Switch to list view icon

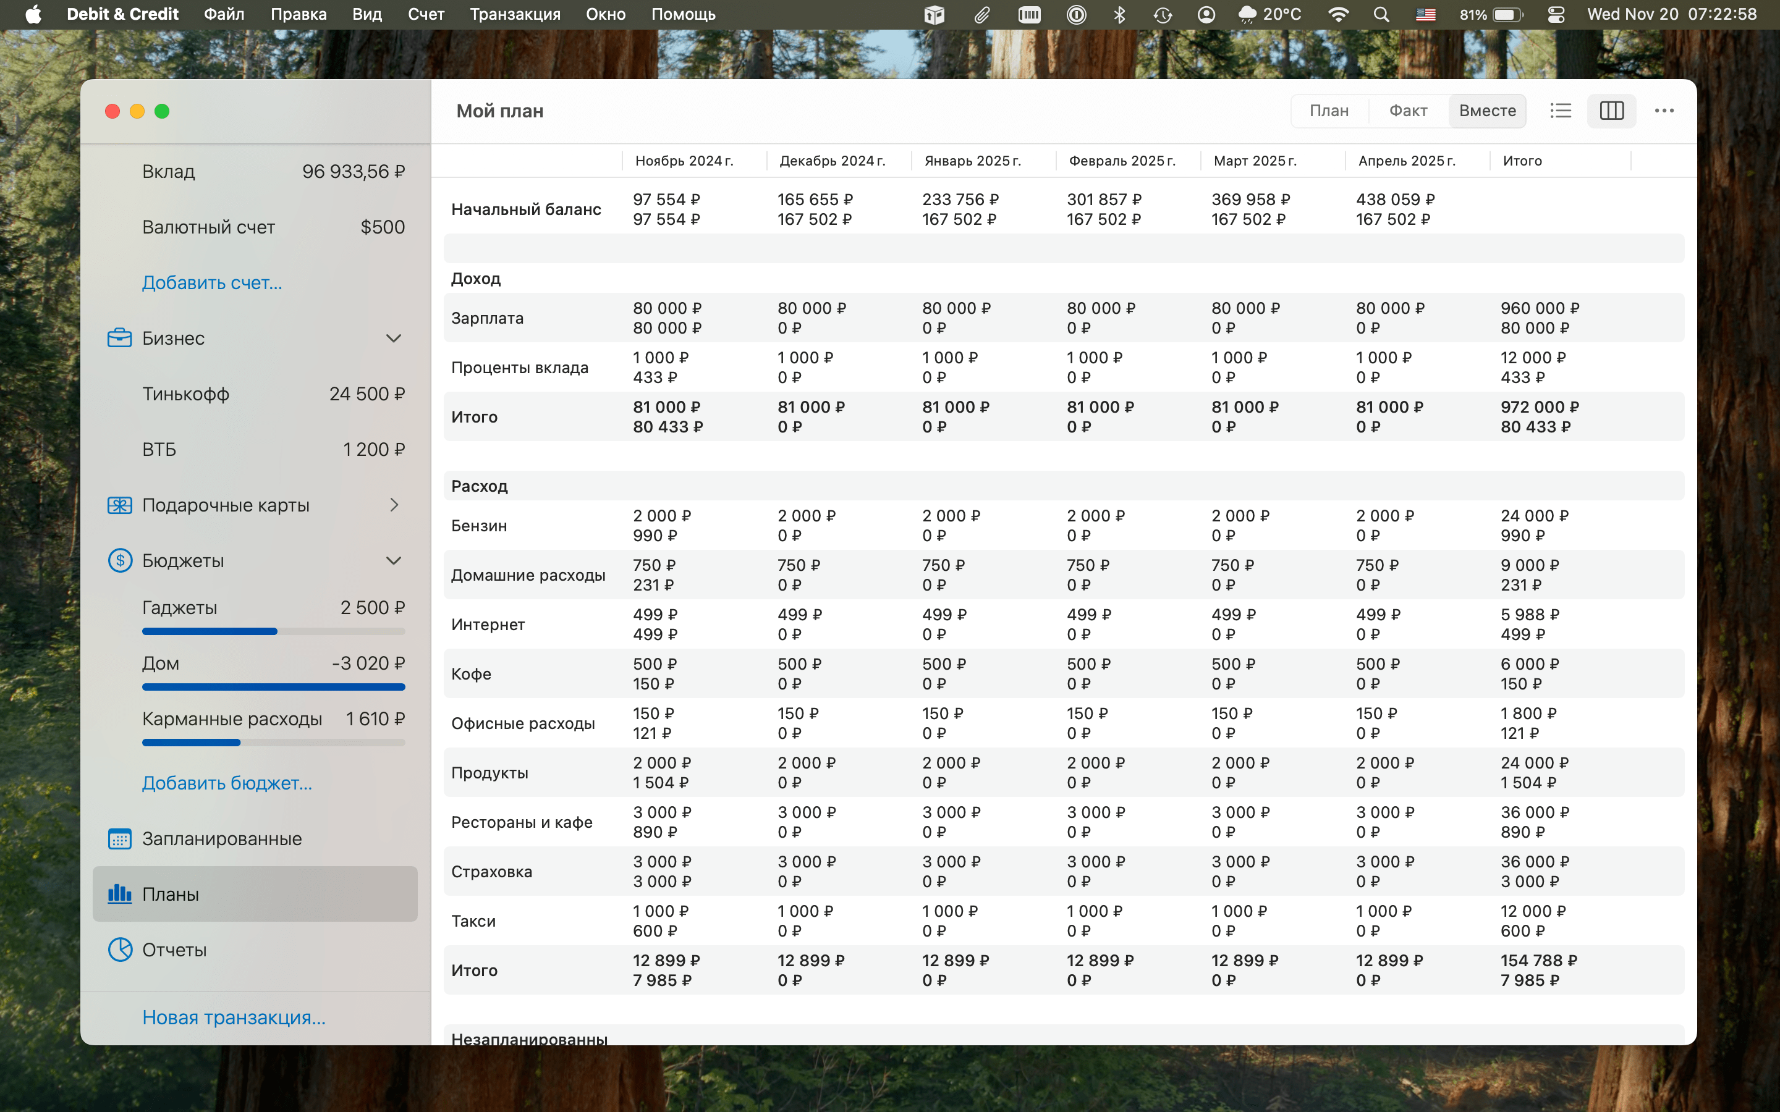[x=1560, y=111]
